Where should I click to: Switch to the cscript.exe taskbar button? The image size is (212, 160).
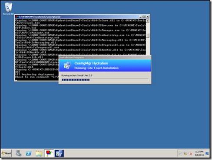pyautogui.click(x=49, y=153)
